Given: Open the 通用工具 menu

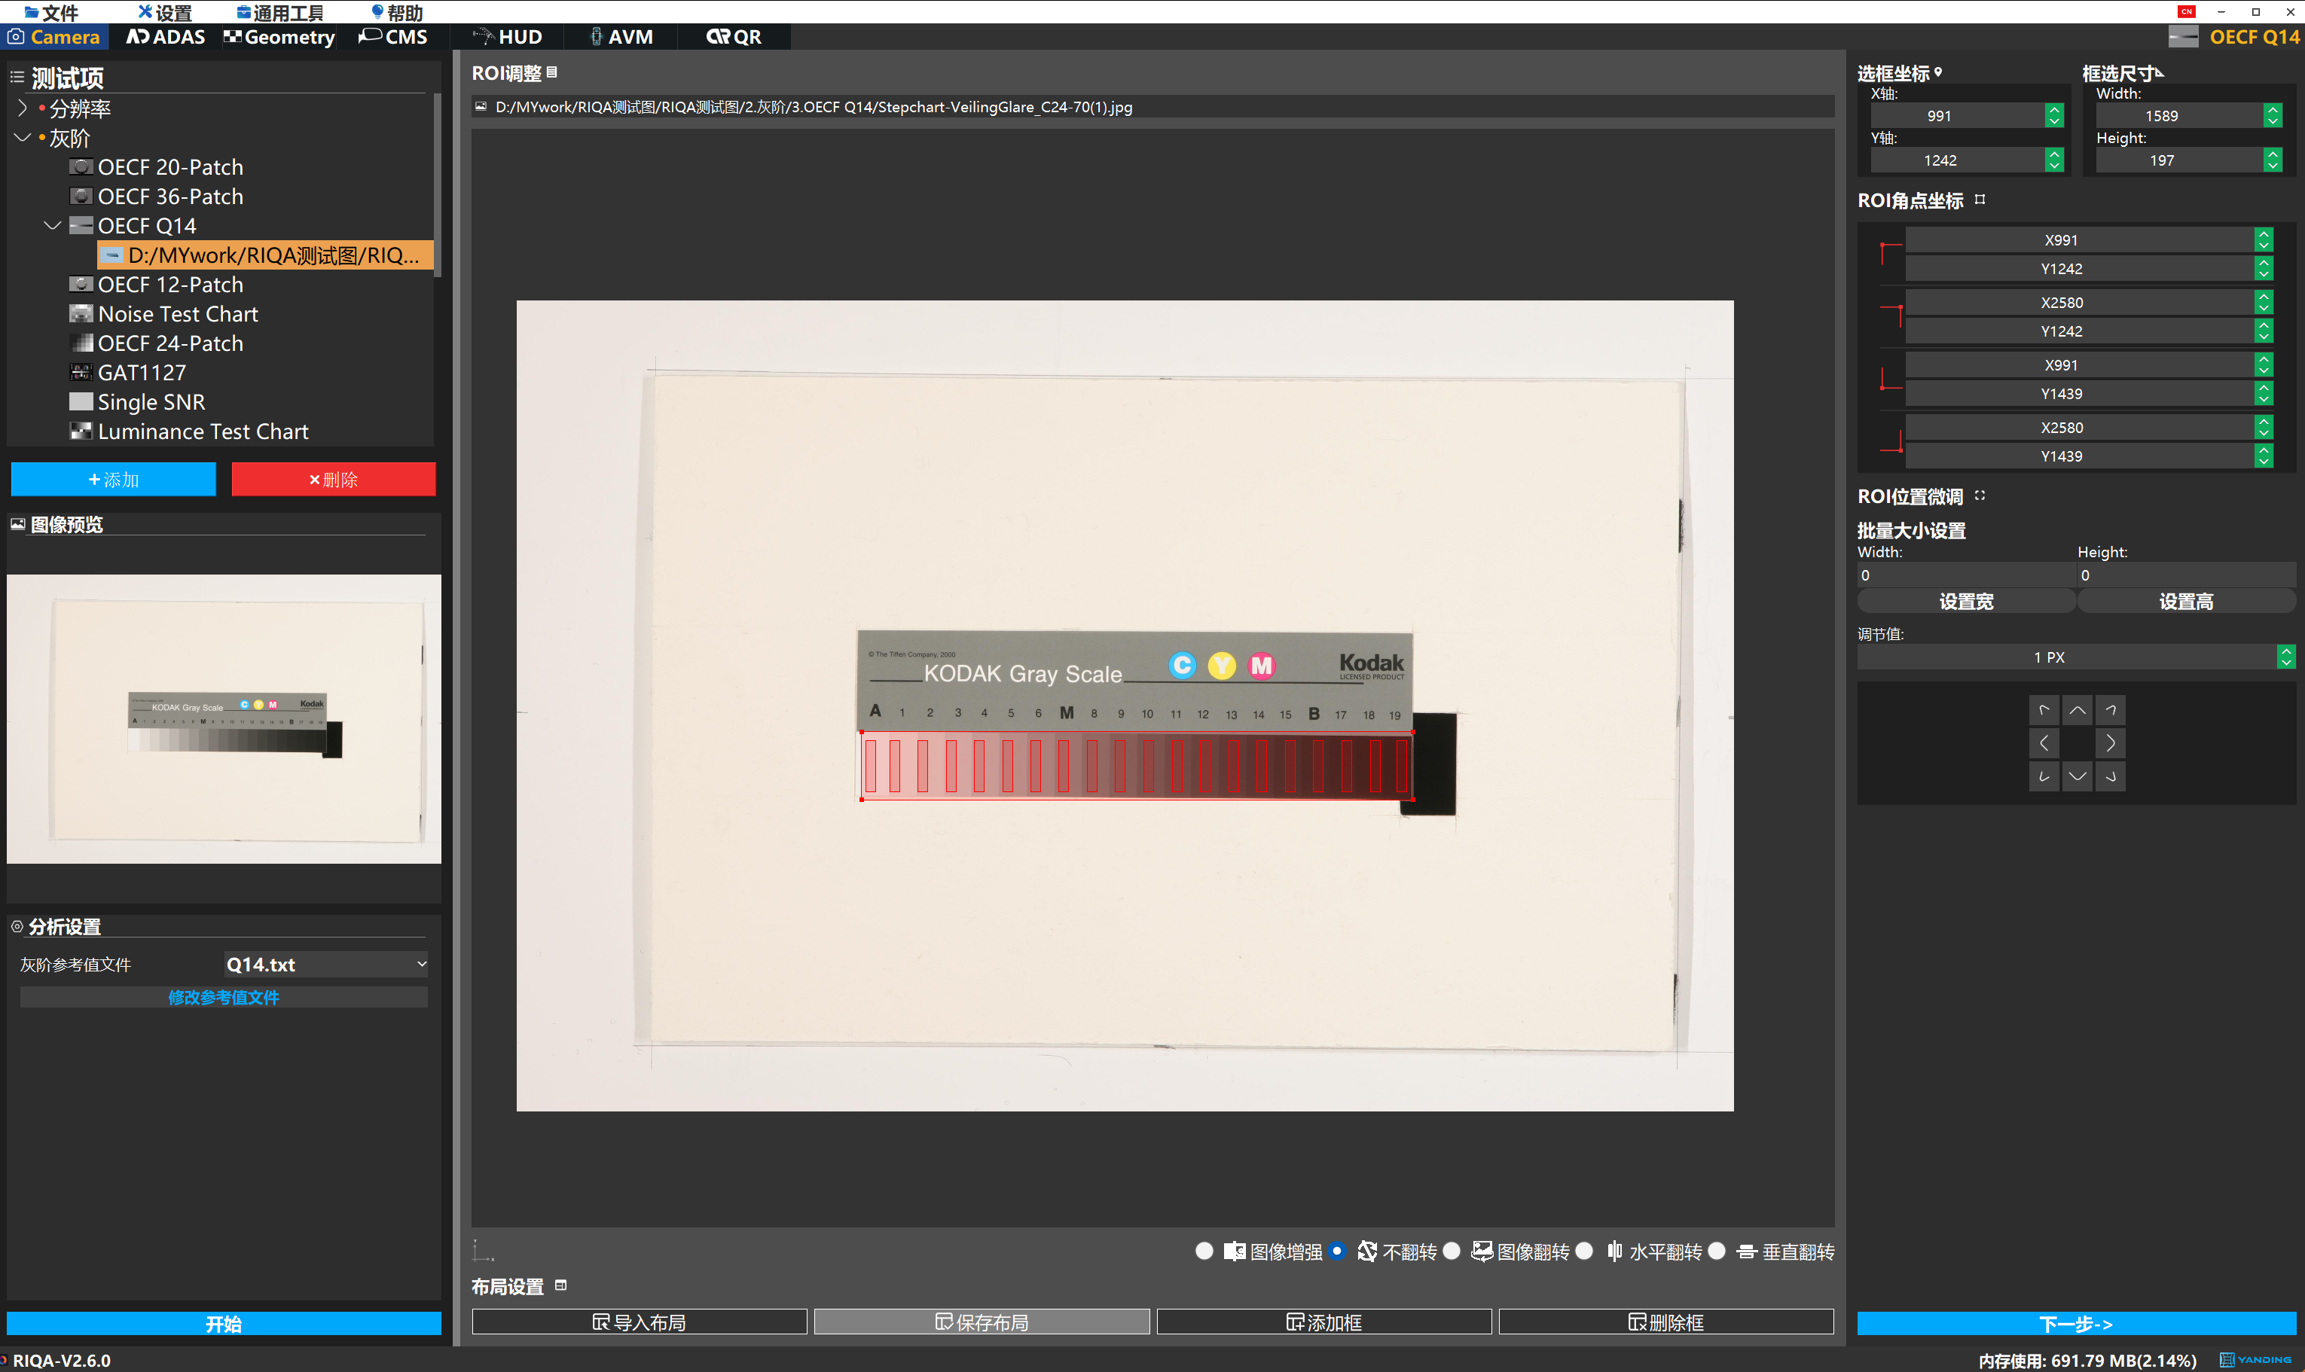Looking at the screenshot, I should coord(280,12).
